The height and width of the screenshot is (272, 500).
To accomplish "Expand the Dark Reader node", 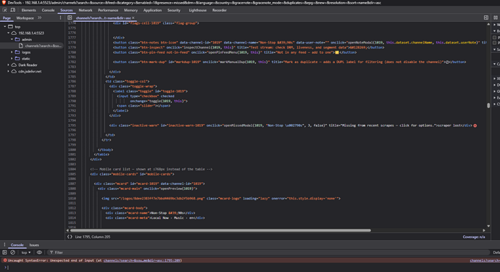I will [9, 65].
